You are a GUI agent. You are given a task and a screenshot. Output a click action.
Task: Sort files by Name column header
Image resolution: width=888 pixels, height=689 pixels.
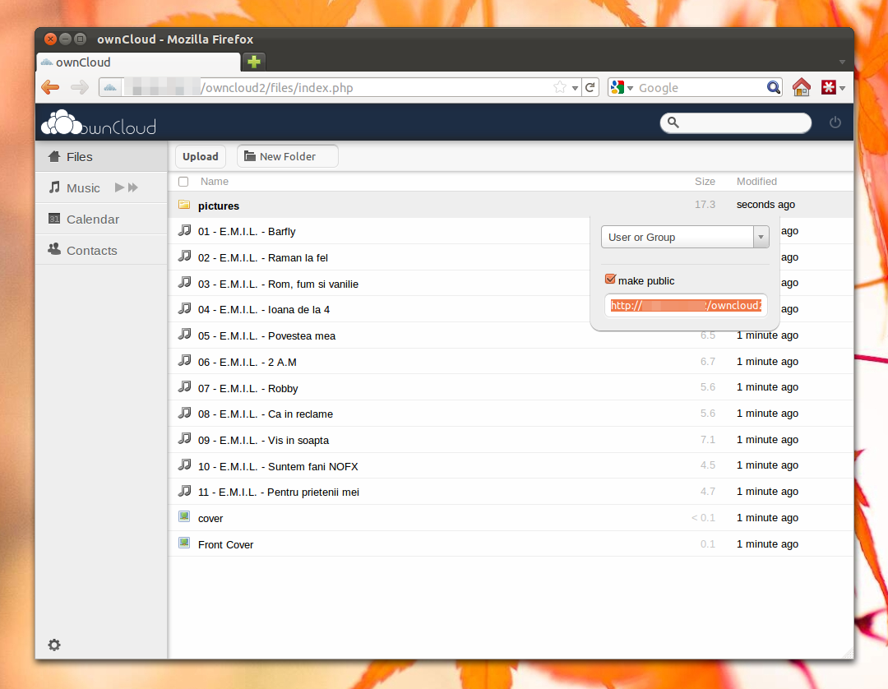point(215,182)
